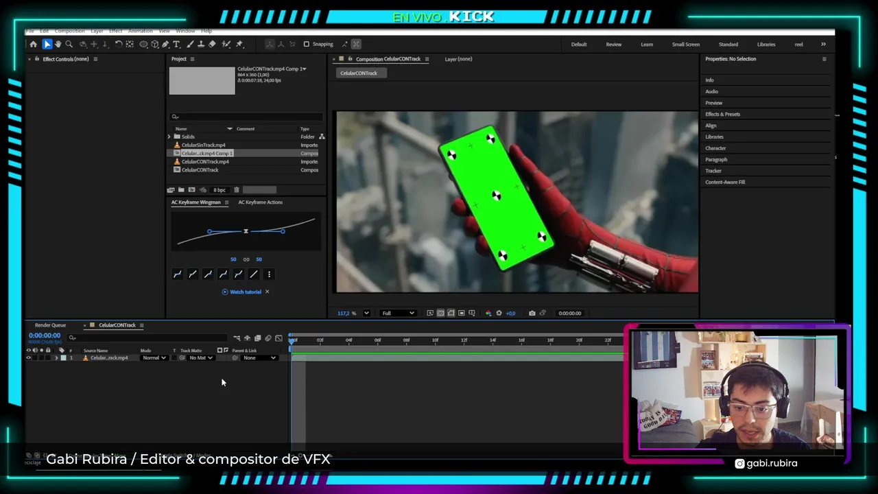Image resolution: width=878 pixels, height=494 pixels.
Task: Go to Home screen via house icon
Action: pyautogui.click(x=33, y=44)
